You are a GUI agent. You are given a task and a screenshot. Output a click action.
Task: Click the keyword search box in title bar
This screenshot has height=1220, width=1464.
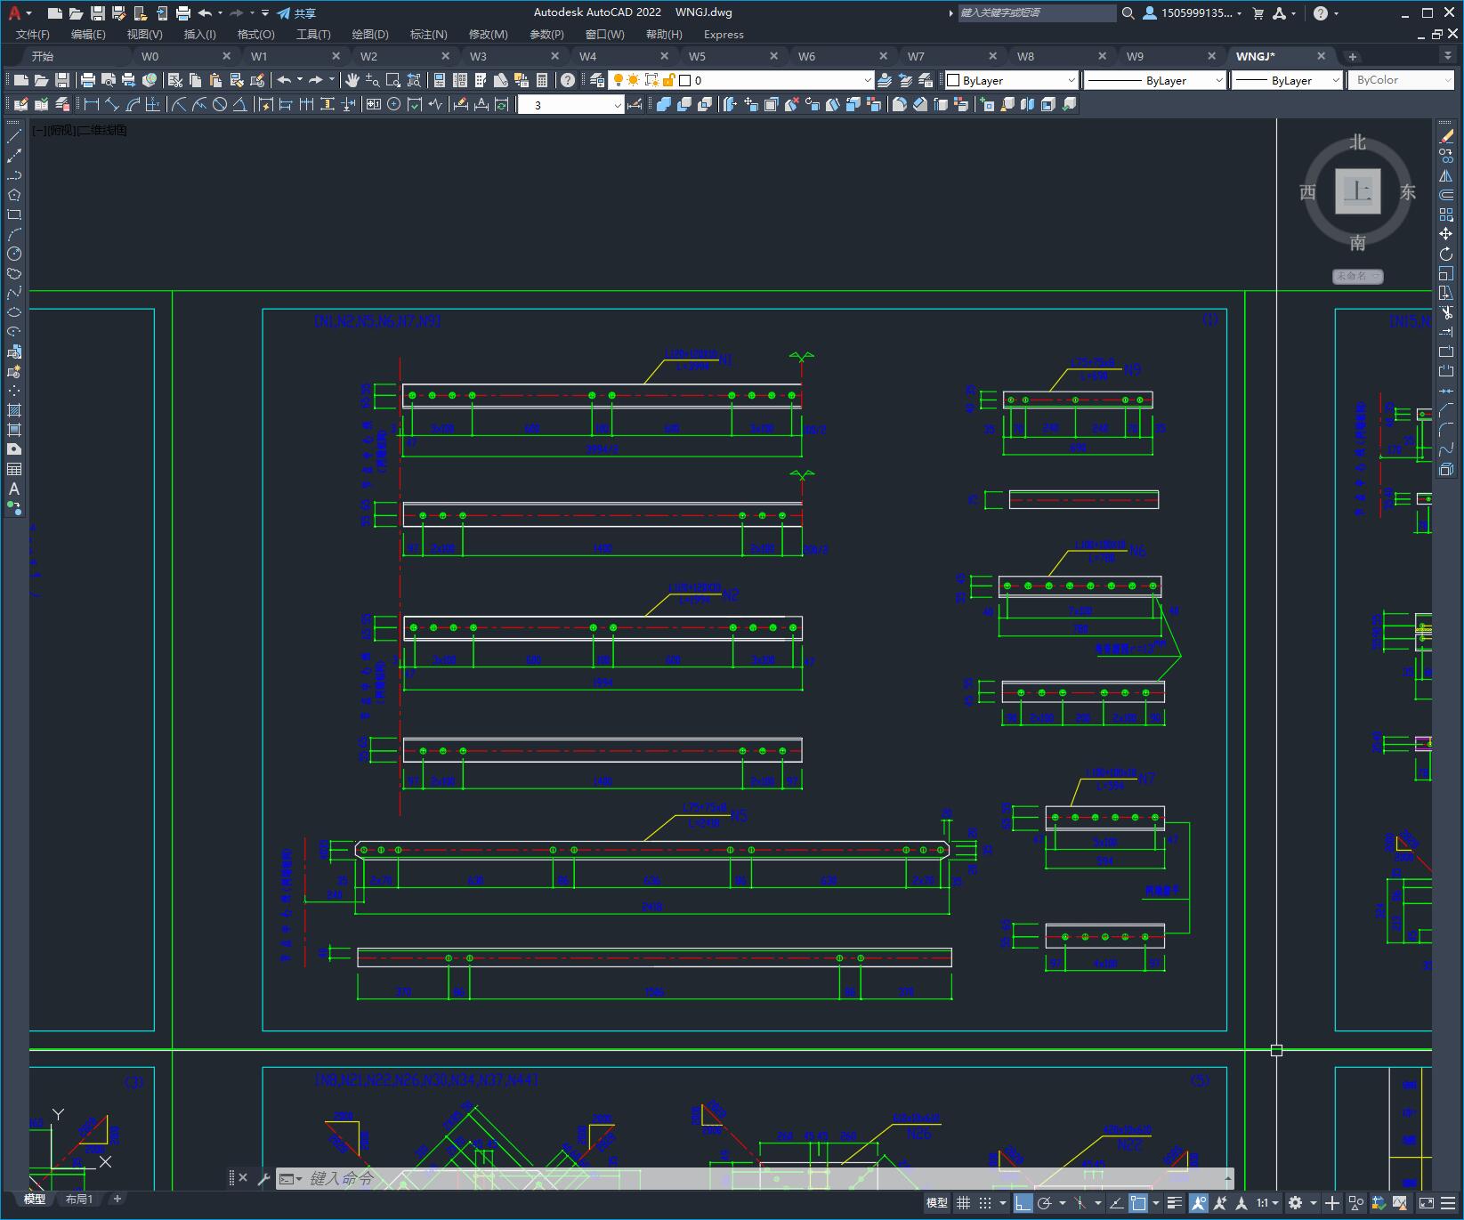[x=1037, y=13]
